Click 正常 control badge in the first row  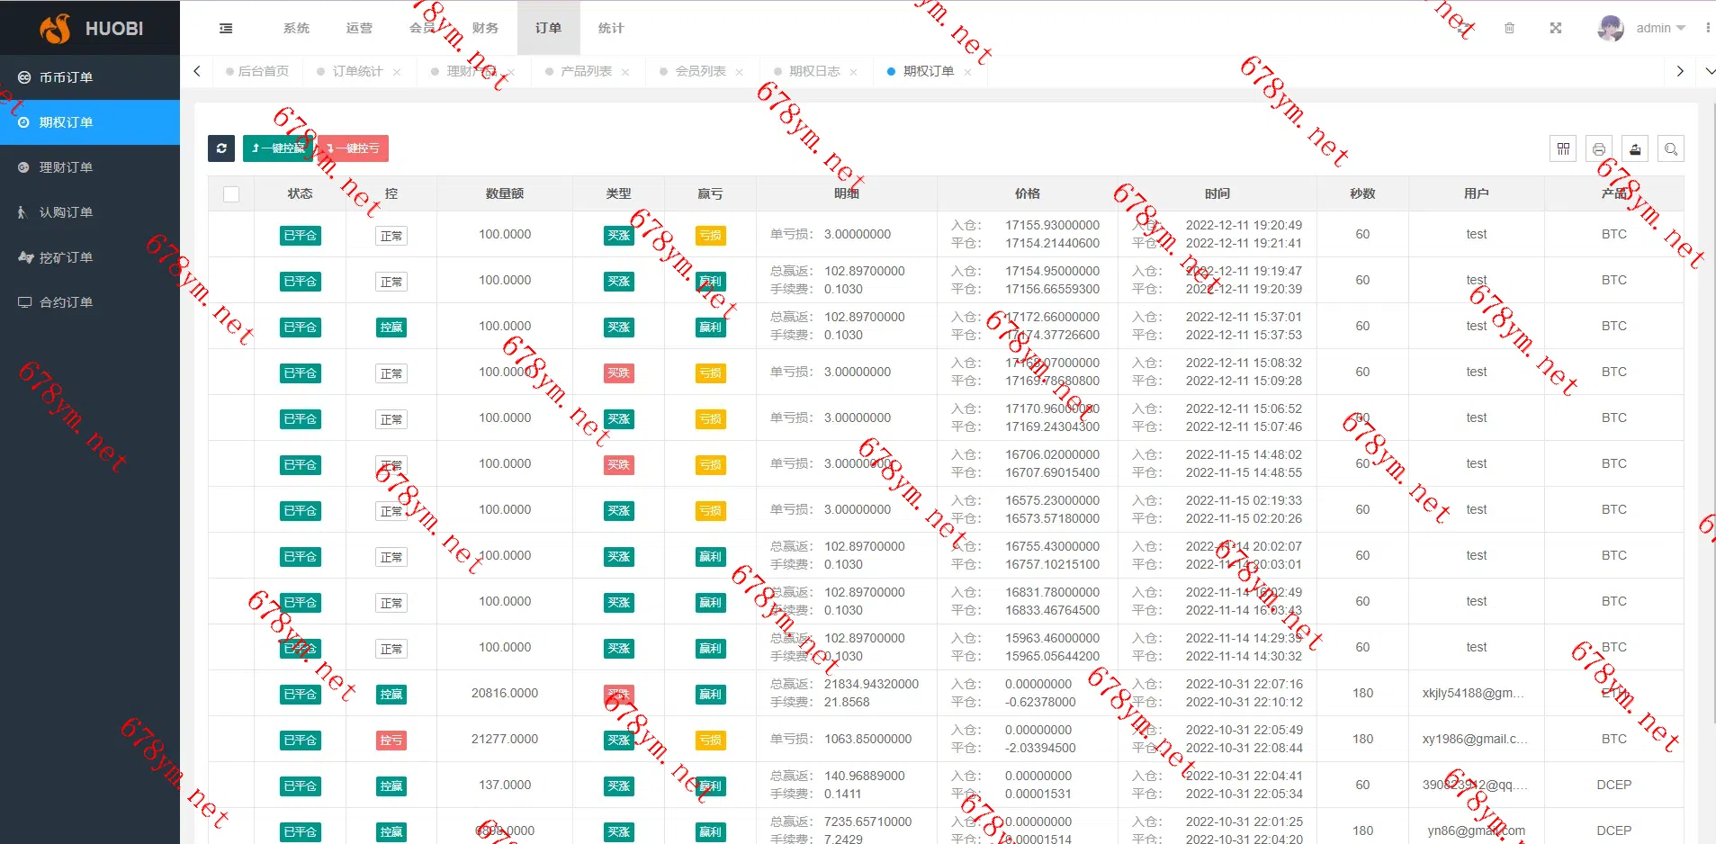(x=391, y=236)
